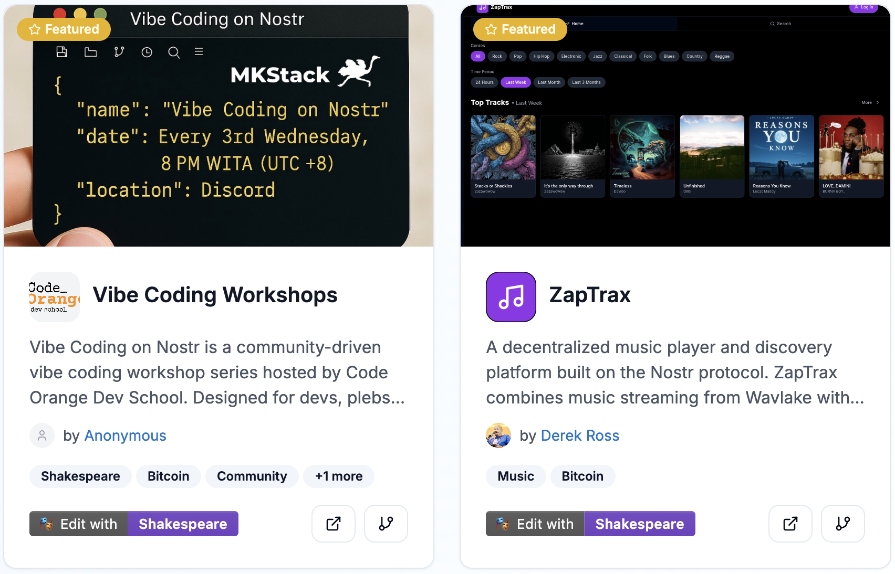This screenshot has height=574, width=895.
Task: Select Rock genre in ZapTrax preview
Action: coord(497,56)
